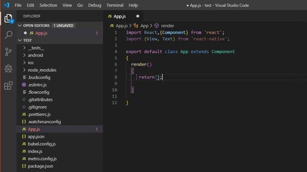
Task: Open the Source Control view
Action: point(9,52)
